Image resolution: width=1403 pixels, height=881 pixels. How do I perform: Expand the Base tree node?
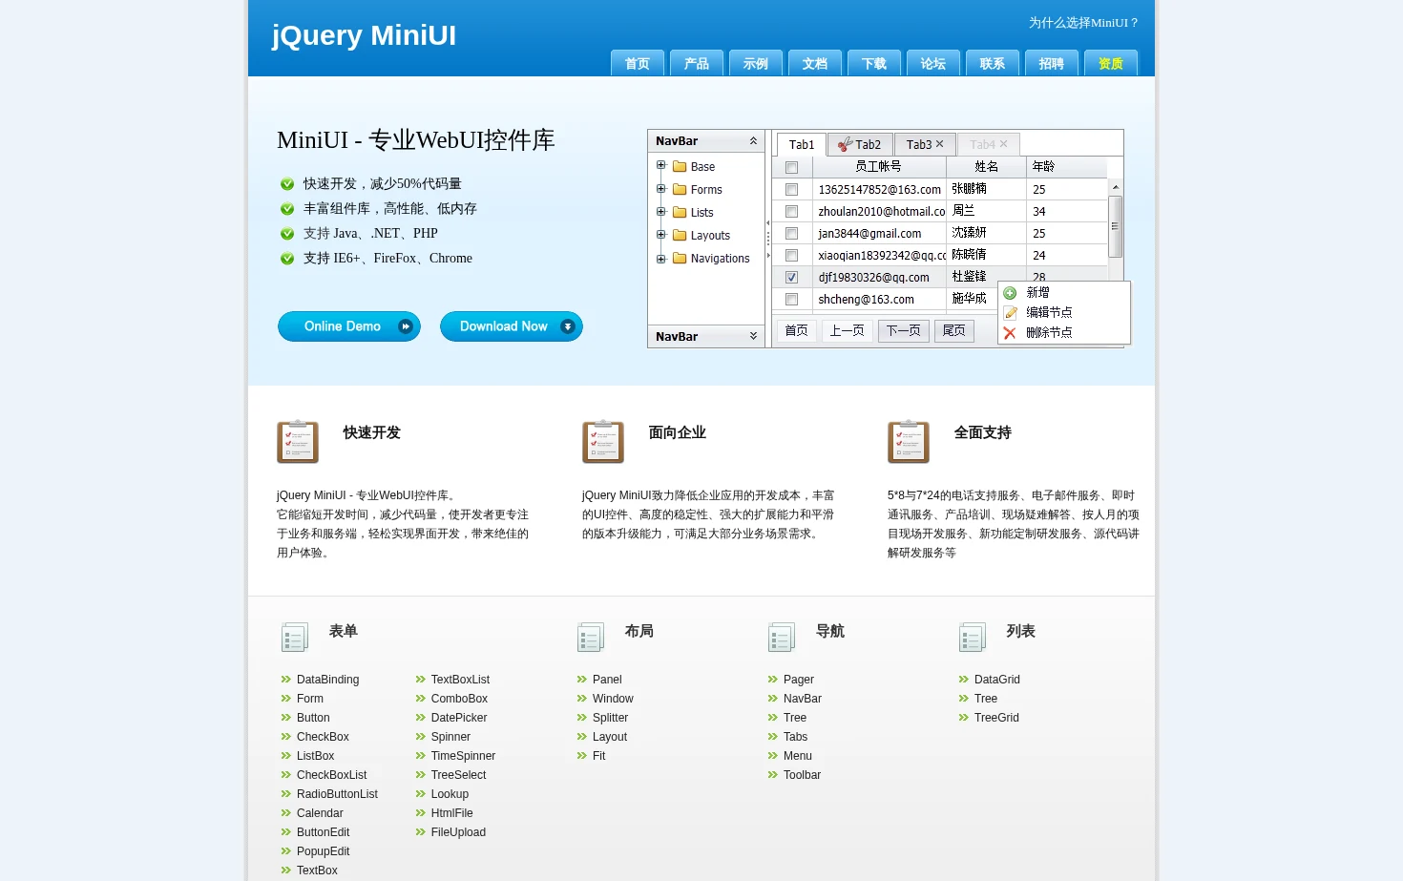tap(660, 165)
